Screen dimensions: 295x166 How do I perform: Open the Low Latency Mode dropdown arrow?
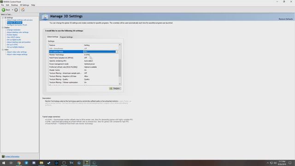click(117, 52)
